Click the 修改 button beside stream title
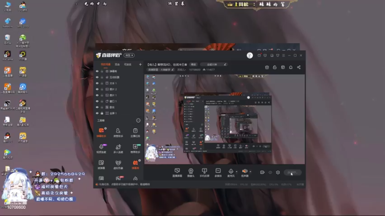The height and width of the screenshot is (216, 385). 193,65
